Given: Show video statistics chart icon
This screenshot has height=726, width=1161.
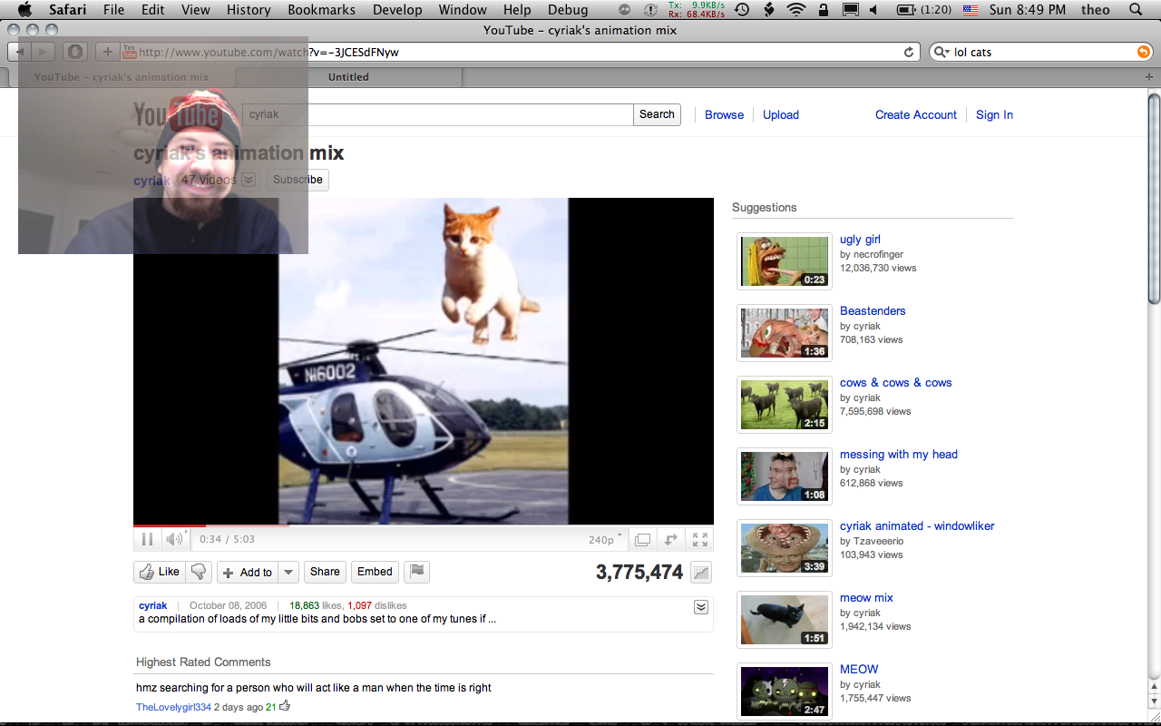Looking at the screenshot, I should 700,573.
